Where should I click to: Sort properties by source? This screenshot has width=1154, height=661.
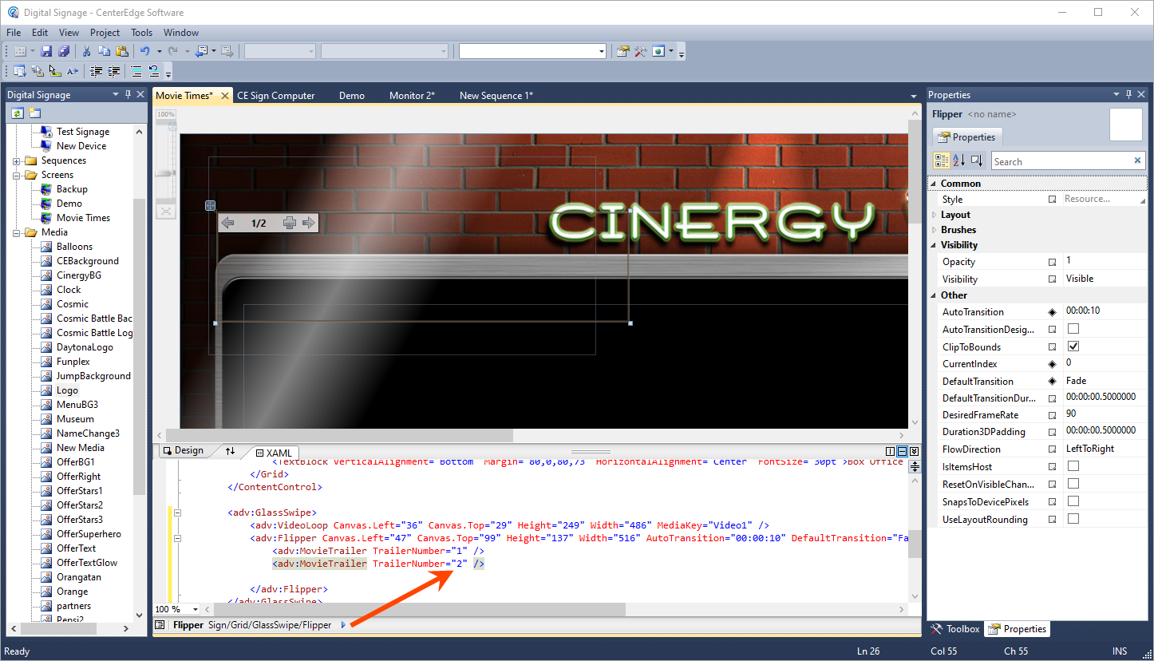pyautogui.click(x=977, y=160)
